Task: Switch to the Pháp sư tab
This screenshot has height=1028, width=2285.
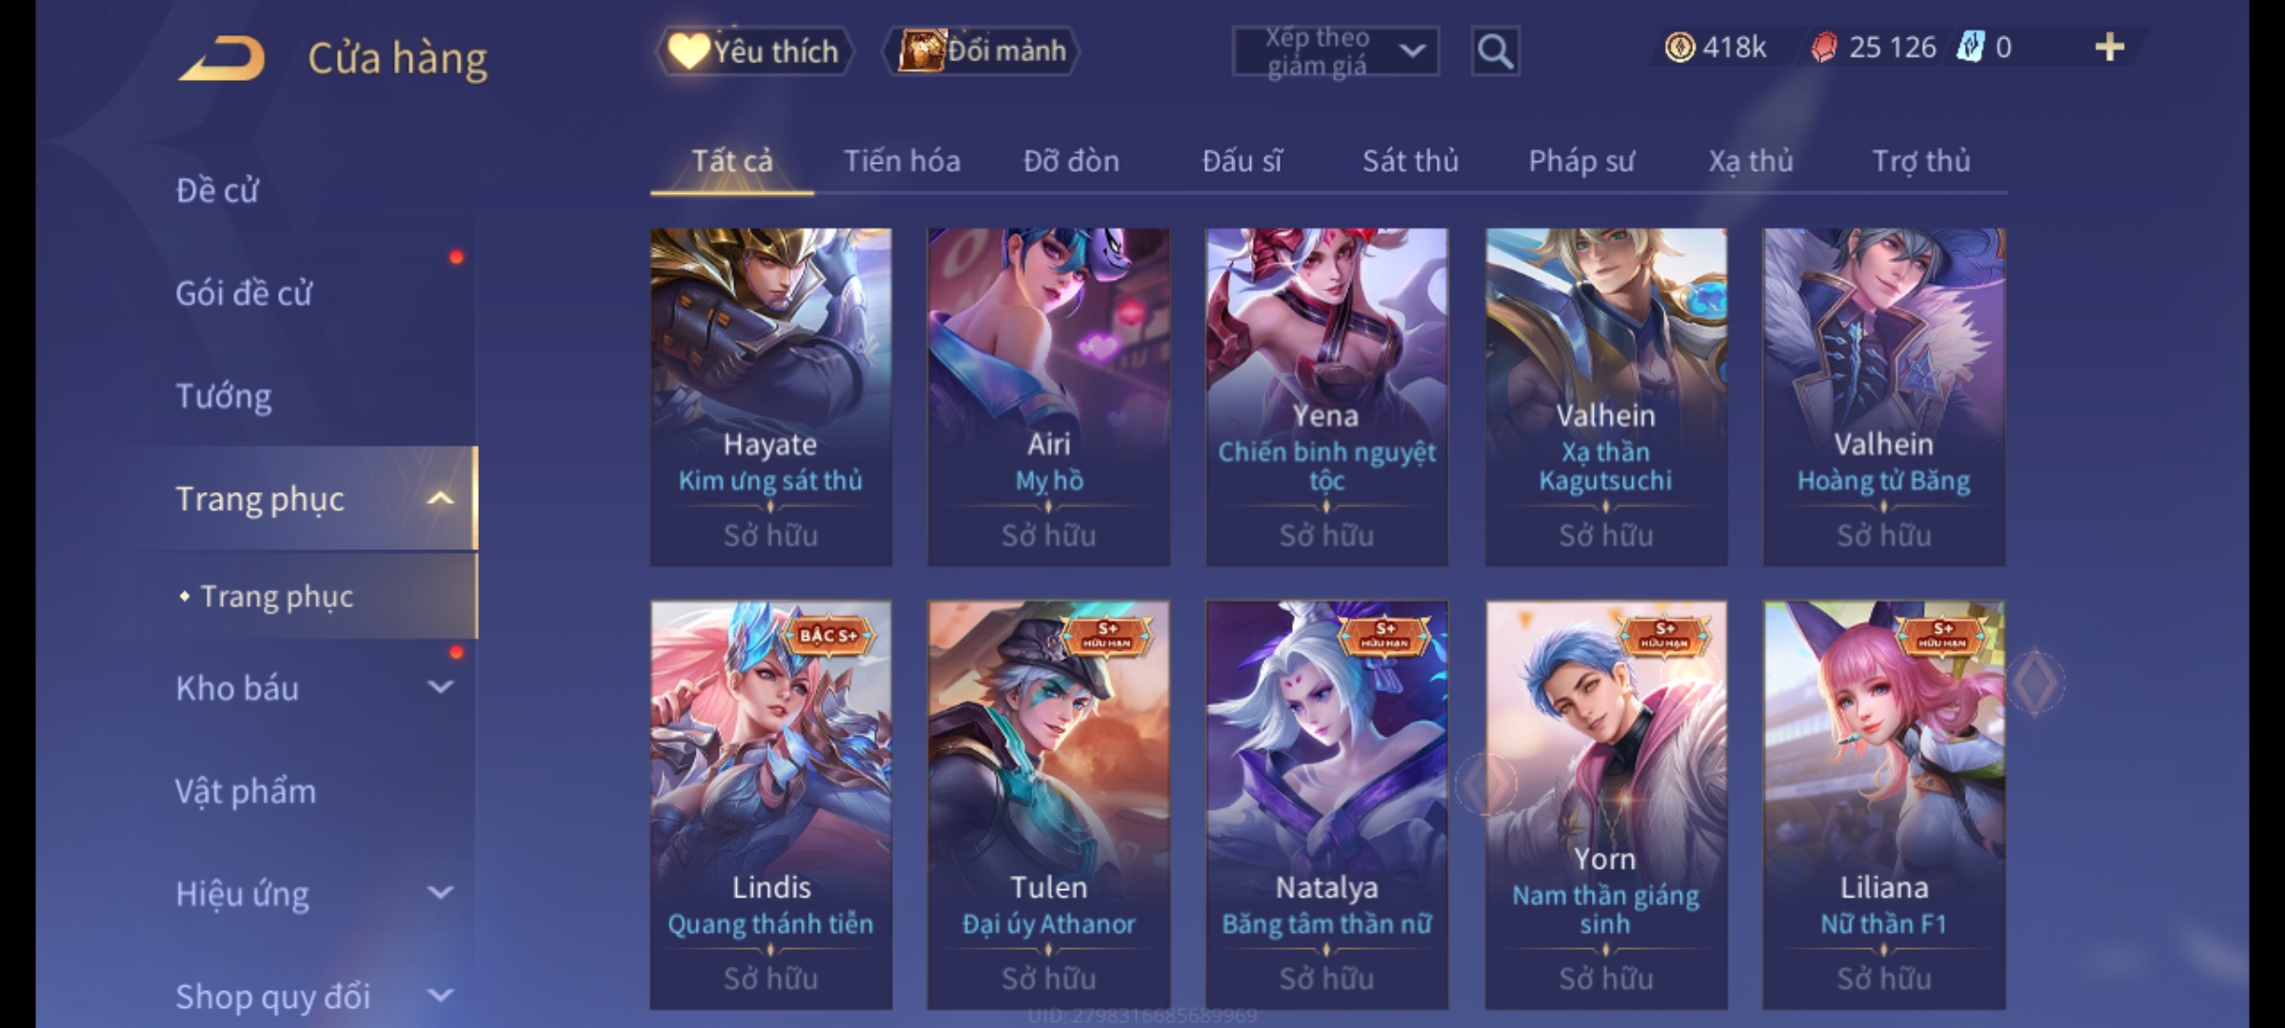Action: (1581, 161)
